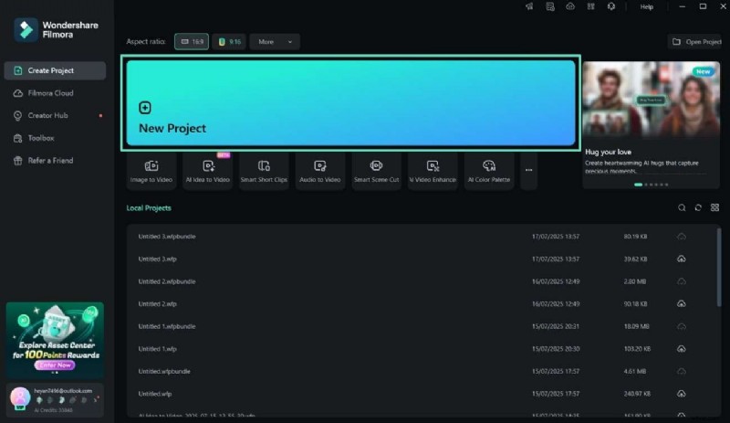Open the AI Video Enhance tool

pos(433,171)
